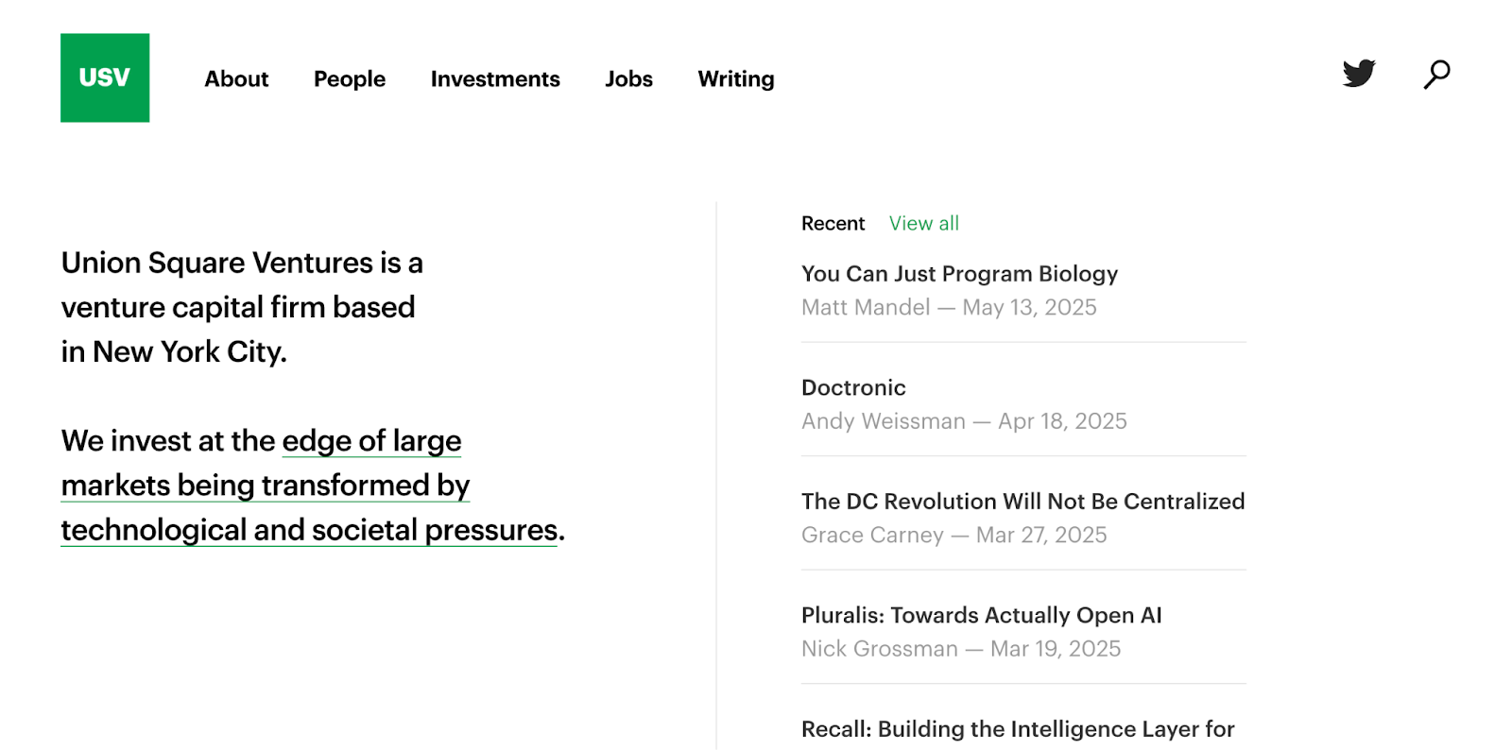Click Grace Carney Mar 27, 2025 byline

(954, 536)
